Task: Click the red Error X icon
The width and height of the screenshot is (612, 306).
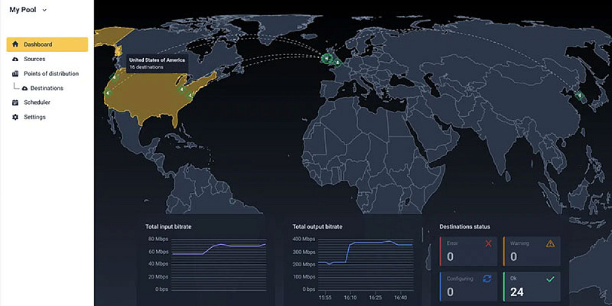Action: pos(488,244)
